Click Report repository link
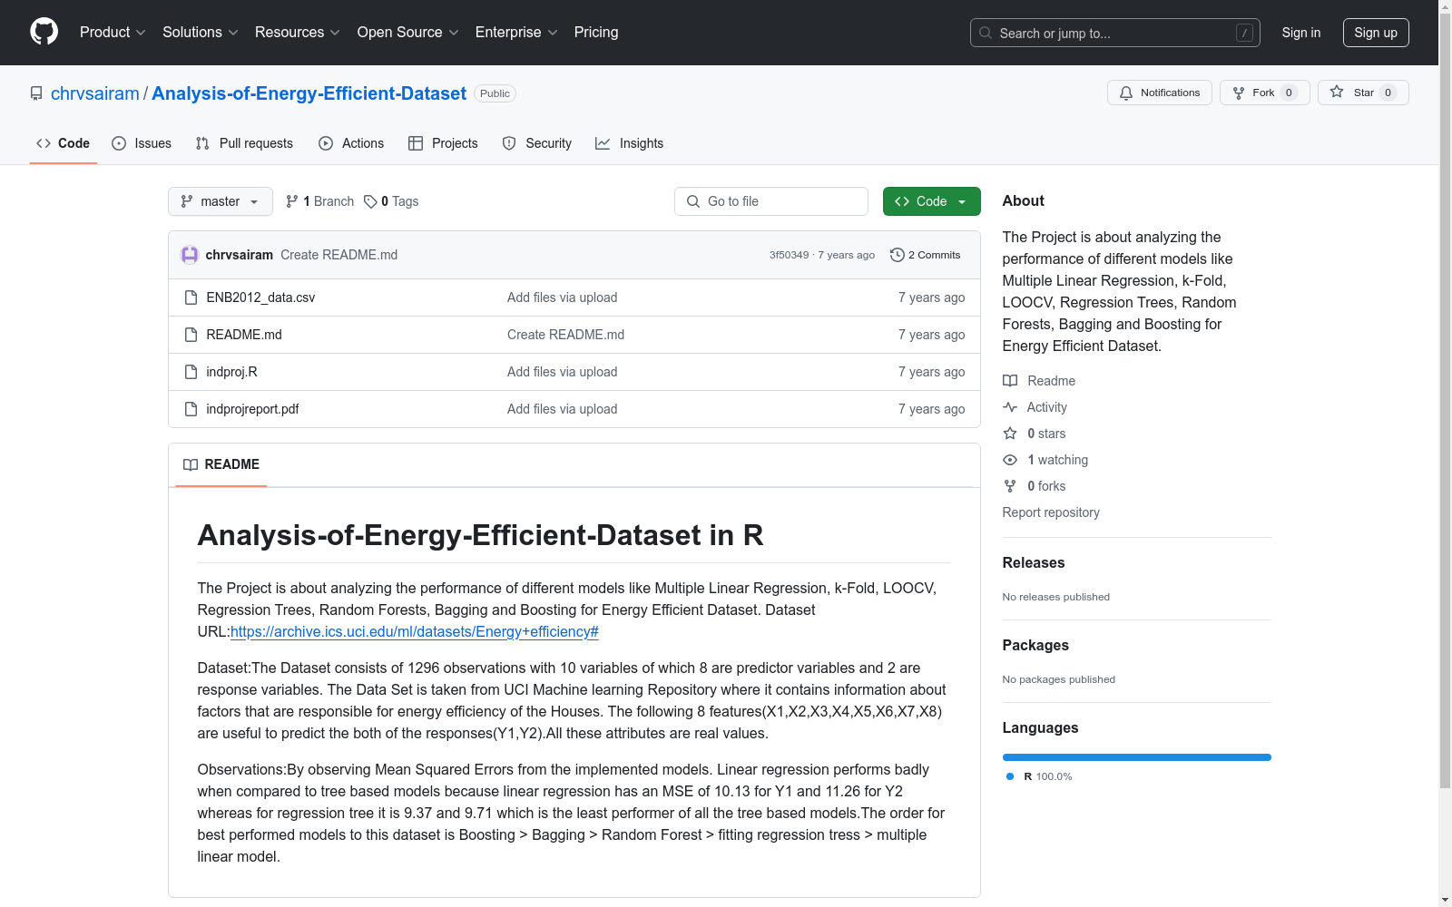1452x907 pixels. point(1051,512)
